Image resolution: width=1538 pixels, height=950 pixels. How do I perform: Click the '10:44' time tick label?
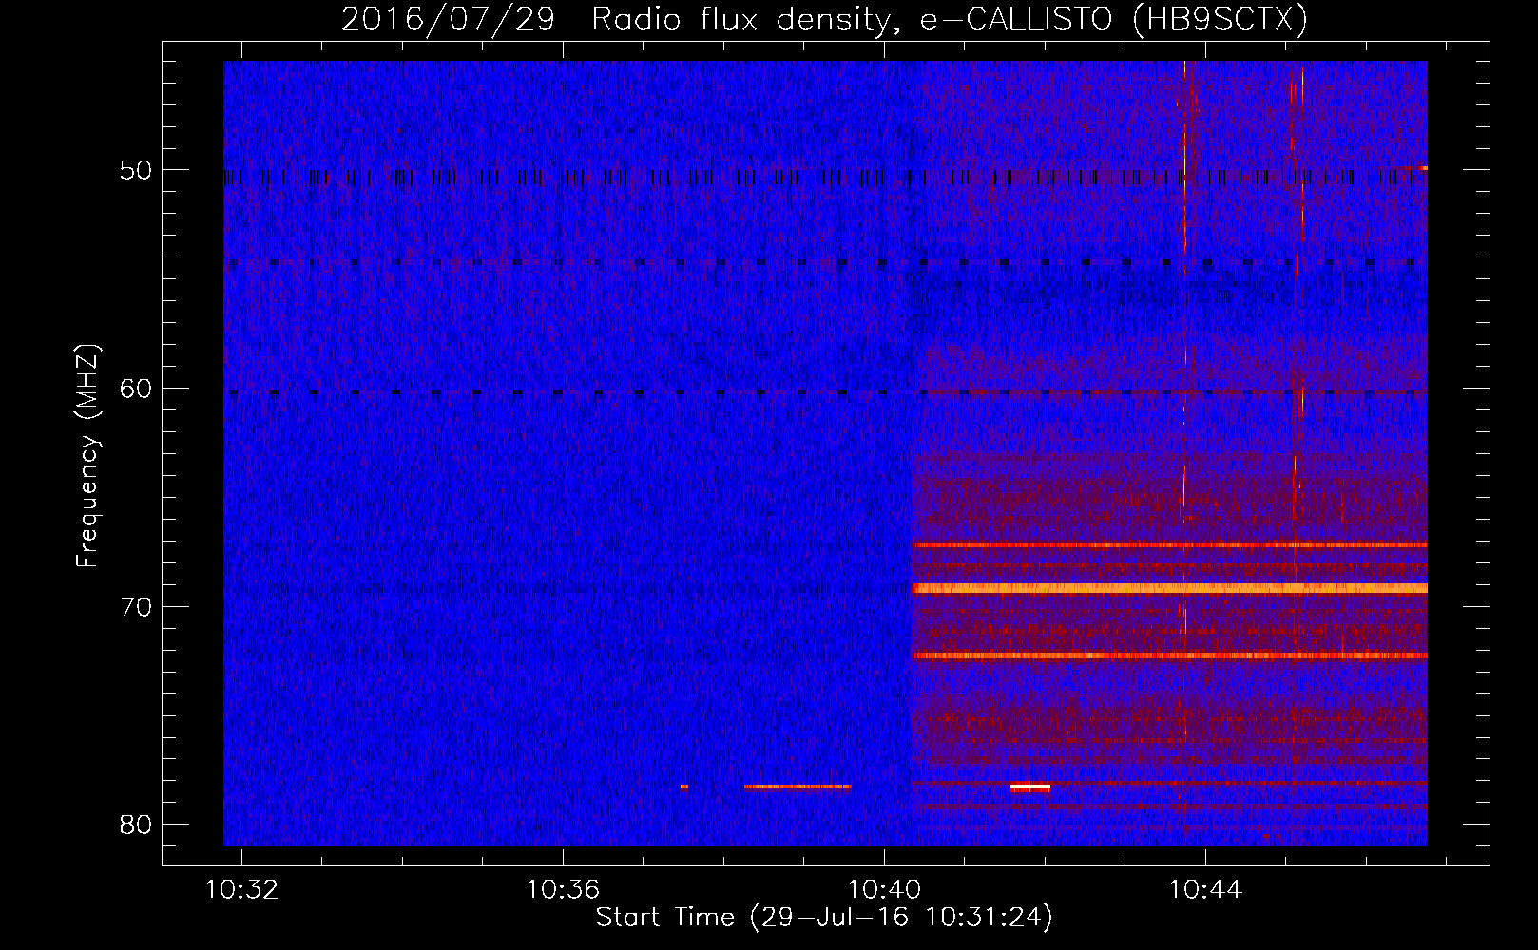tap(1205, 890)
